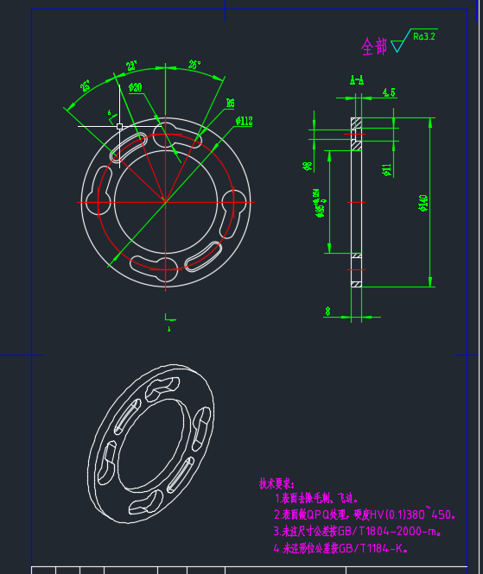Image resolution: width=483 pixels, height=574 pixels.
Task: Select the 25° angular dimension text
Action: tap(85, 85)
